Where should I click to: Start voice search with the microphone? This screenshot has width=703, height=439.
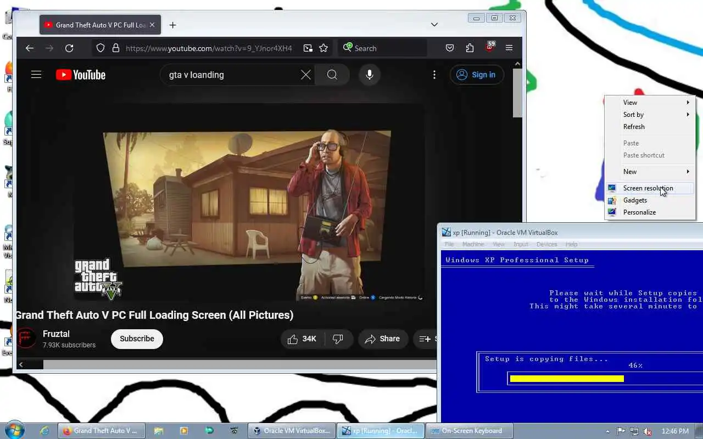click(370, 75)
